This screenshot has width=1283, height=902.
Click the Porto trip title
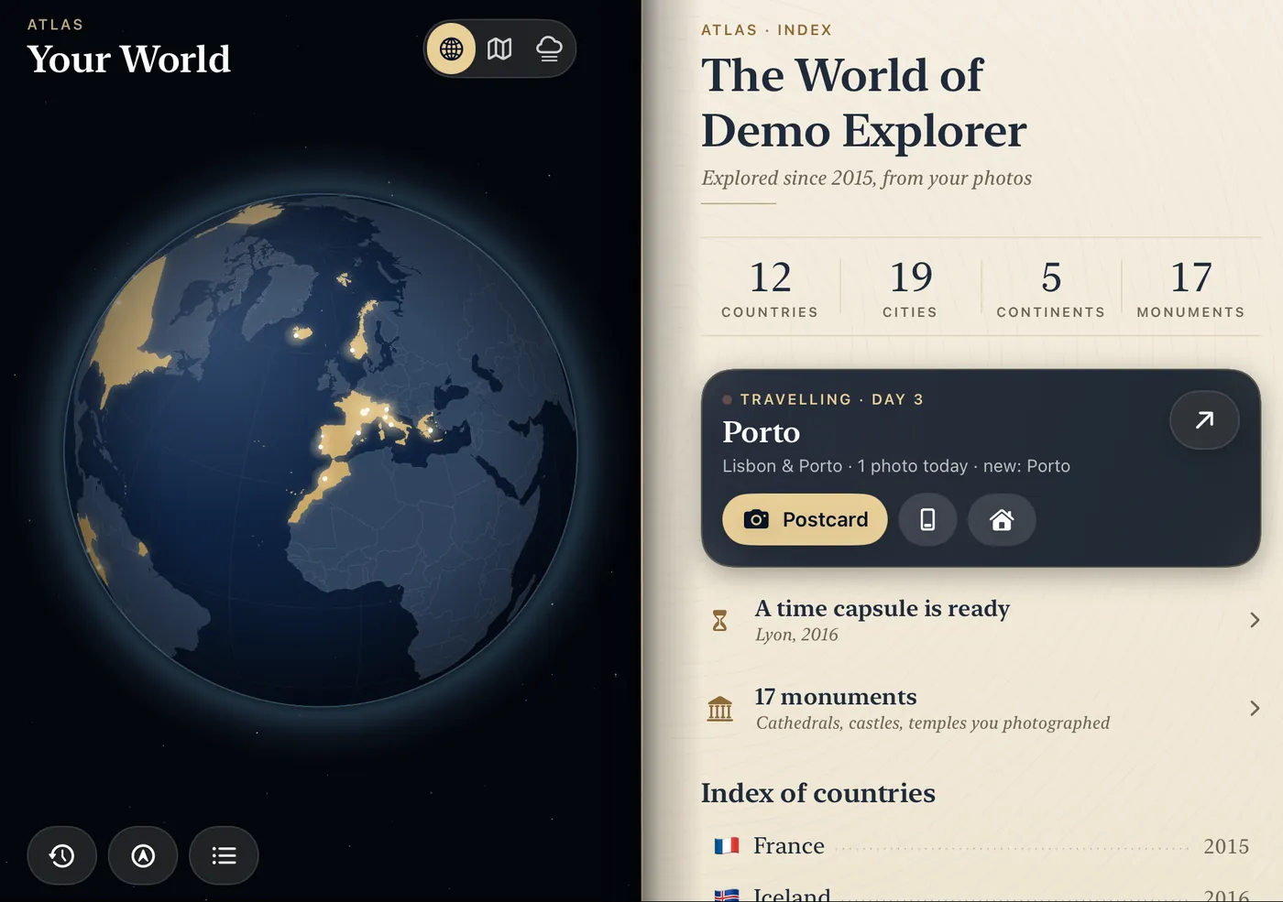coord(761,431)
